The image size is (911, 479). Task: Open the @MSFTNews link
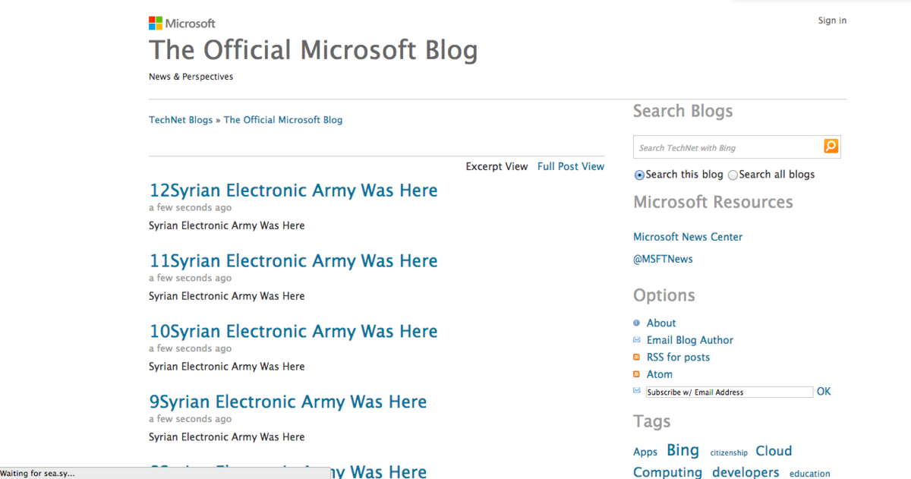663,259
